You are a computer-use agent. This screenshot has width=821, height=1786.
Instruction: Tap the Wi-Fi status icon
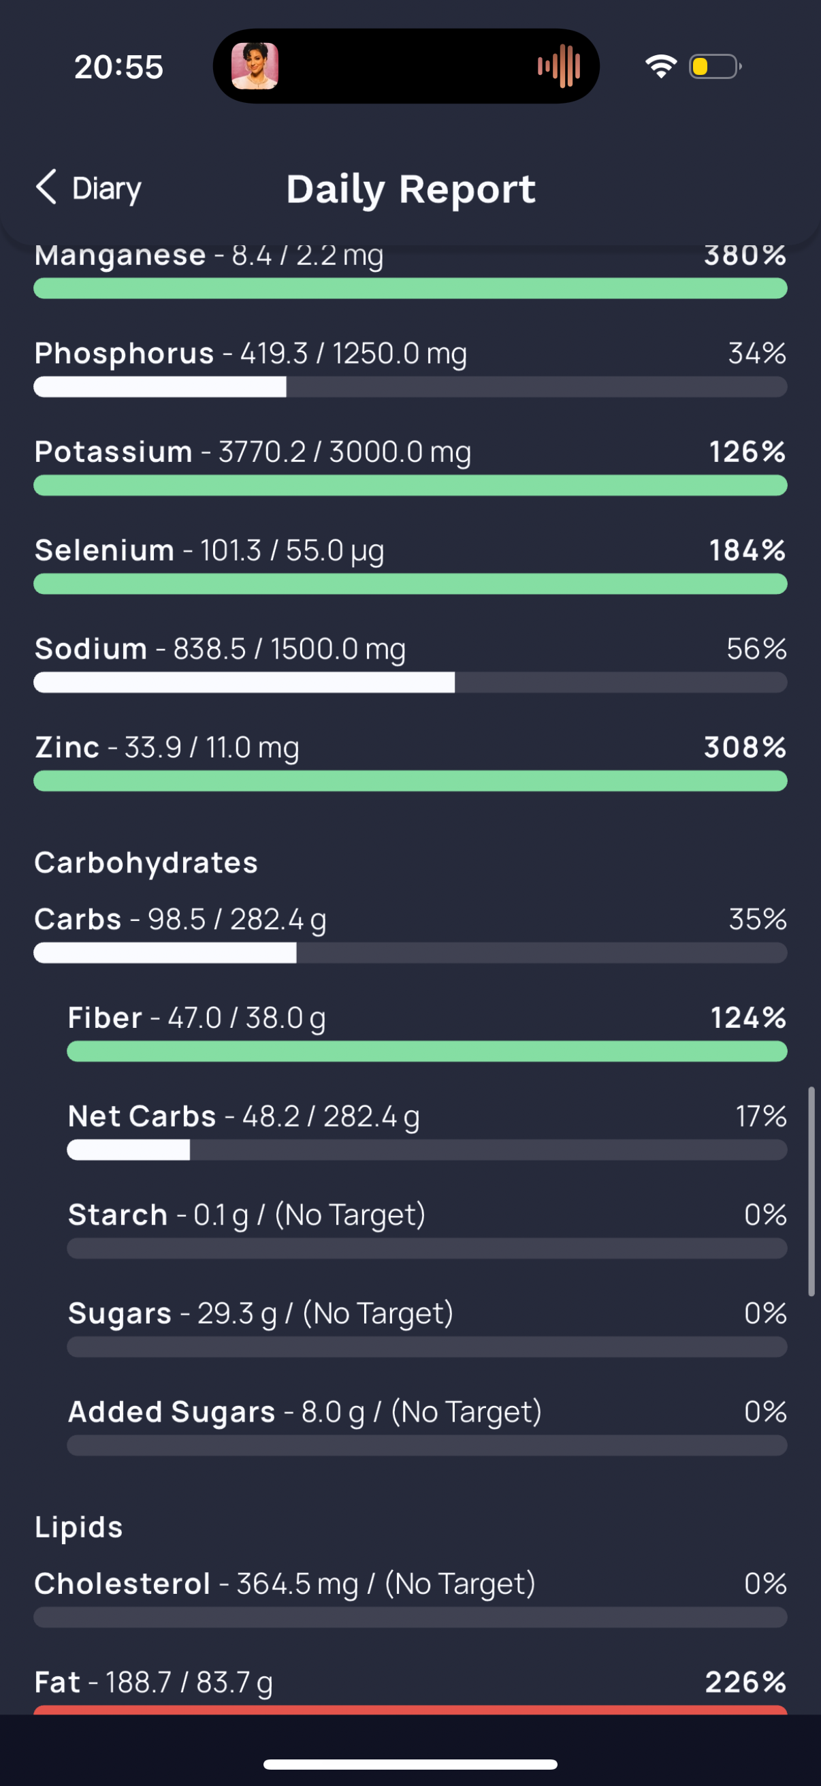pyautogui.click(x=661, y=67)
